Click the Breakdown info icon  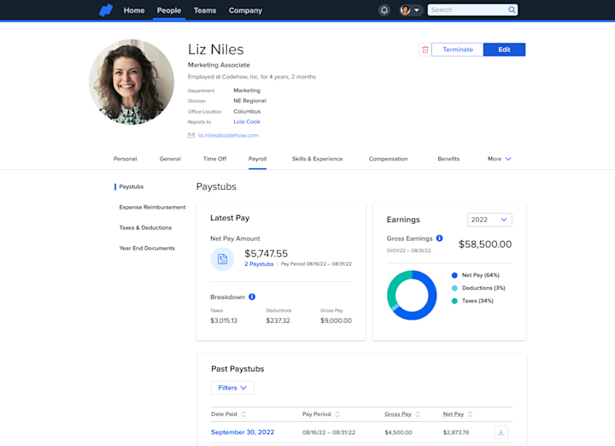(252, 297)
